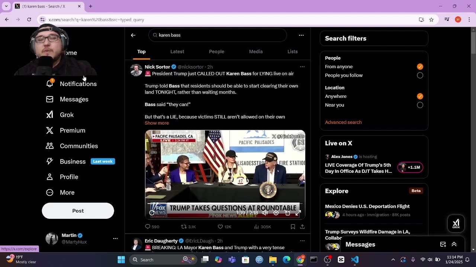Open Visual Studio Code from taskbar
The image size is (476, 267).
coord(355,260)
